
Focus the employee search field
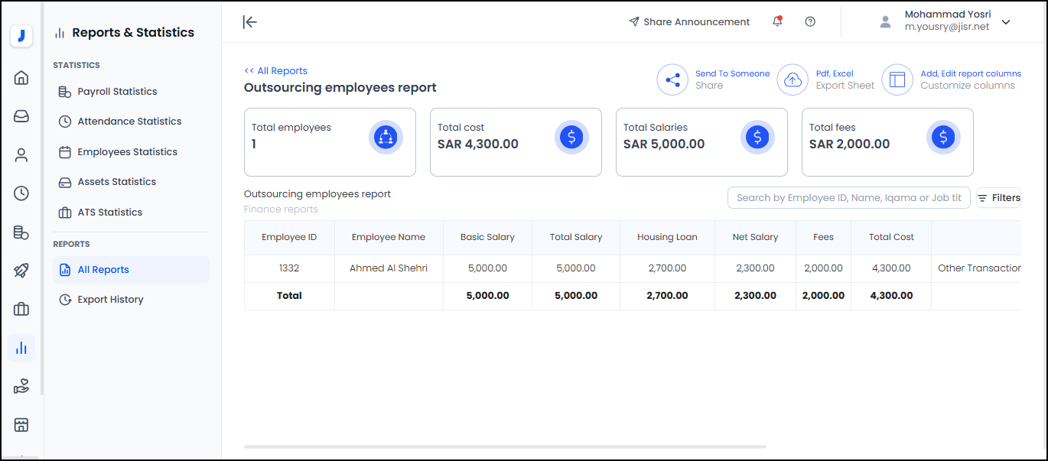848,198
